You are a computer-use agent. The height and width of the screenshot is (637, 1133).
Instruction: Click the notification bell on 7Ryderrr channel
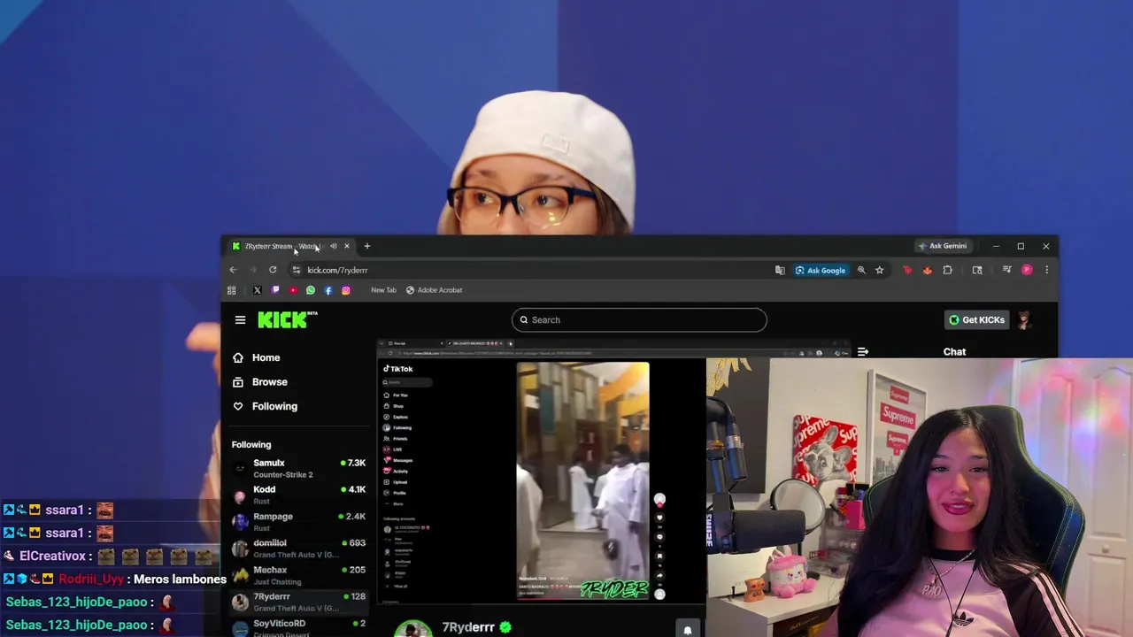tap(688, 630)
